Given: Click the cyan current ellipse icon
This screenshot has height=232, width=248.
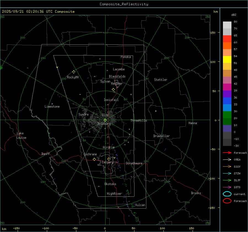Looking at the screenshot, I should coord(227,194).
